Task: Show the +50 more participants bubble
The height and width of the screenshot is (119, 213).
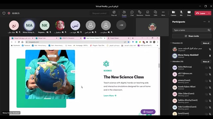Action: (x=121, y=25)
